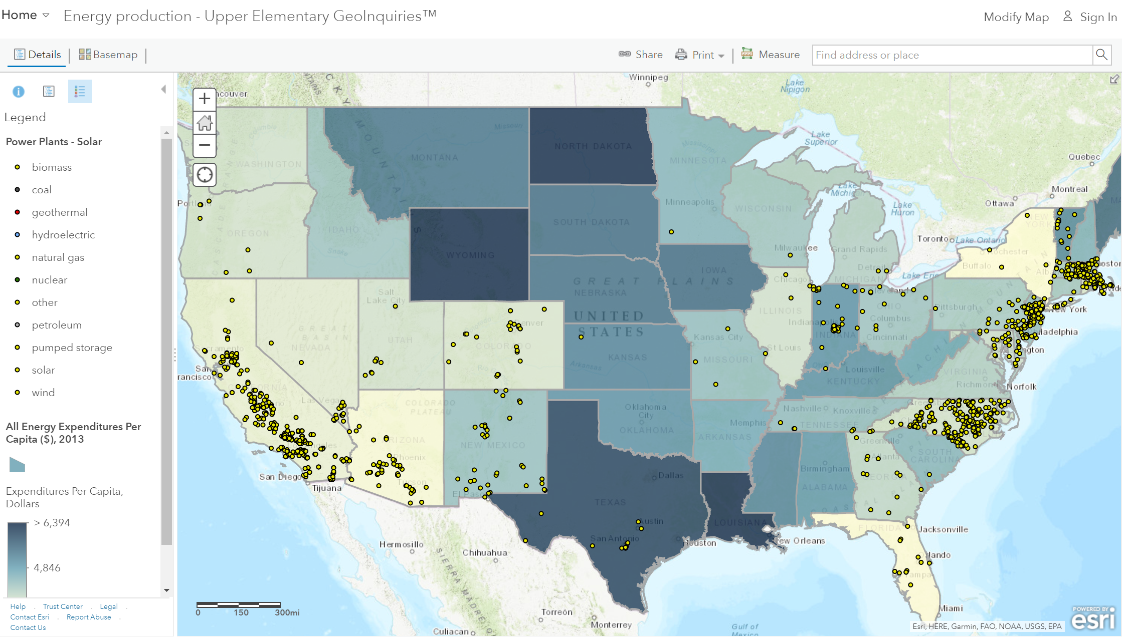The image size is (1126, 641).
Task: Open the Measure tool
Action: [771, 55]
